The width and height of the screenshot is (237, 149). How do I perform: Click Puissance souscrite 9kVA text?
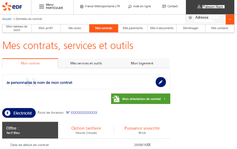click(x=142, y=130)
